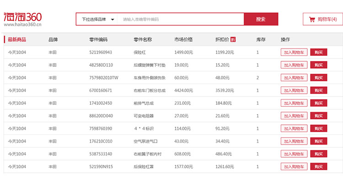Click part name 4＊4标识
Viewport: 343px width, 182px height.
[x=144, y=128]
